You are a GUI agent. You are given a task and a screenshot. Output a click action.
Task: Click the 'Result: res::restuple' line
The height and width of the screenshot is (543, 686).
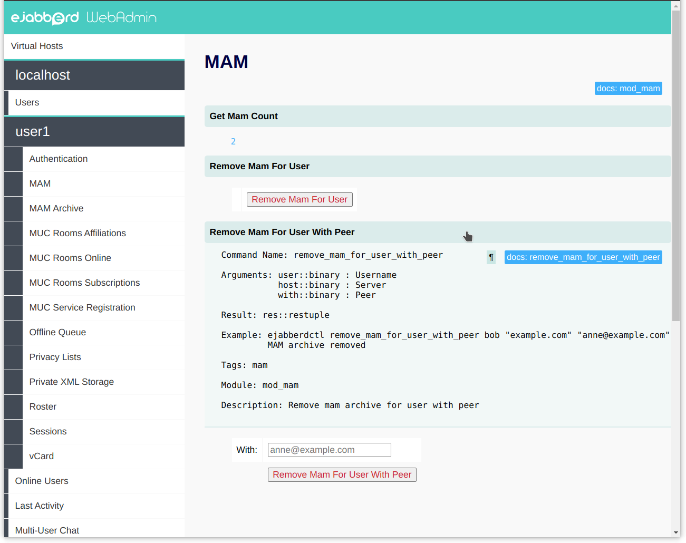click(x=275, y=315)
